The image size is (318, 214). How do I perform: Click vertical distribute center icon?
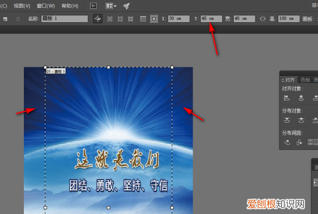click(301, 120)
